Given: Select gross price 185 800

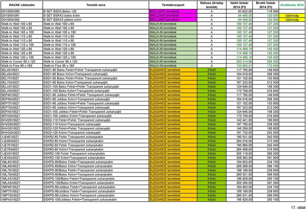Looking at the screenshot, I should coord(273,128).
